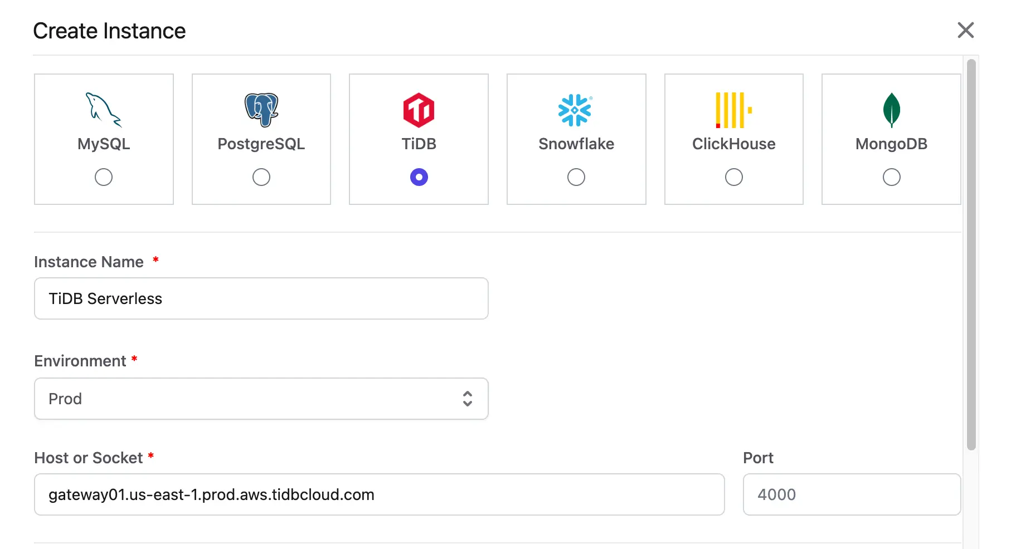This screenshot has height=549, width=1011.
Task: Click the Snowflake database card
Action: [x=576, y=139]
